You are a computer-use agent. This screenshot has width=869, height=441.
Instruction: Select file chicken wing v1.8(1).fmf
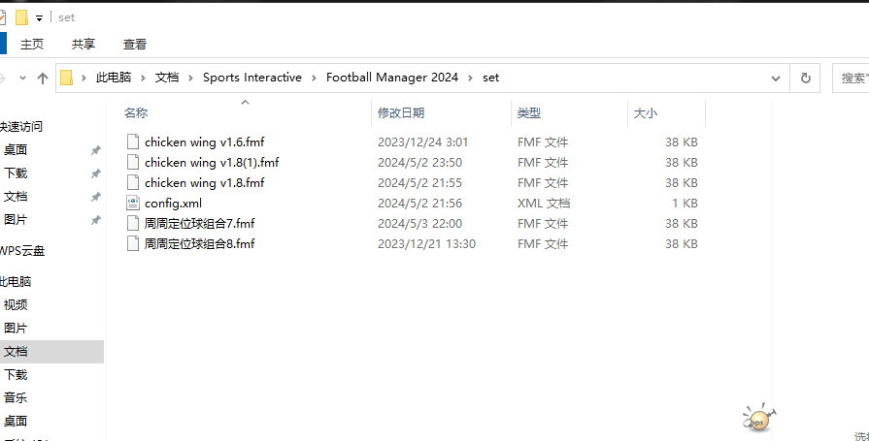(212, 163)
